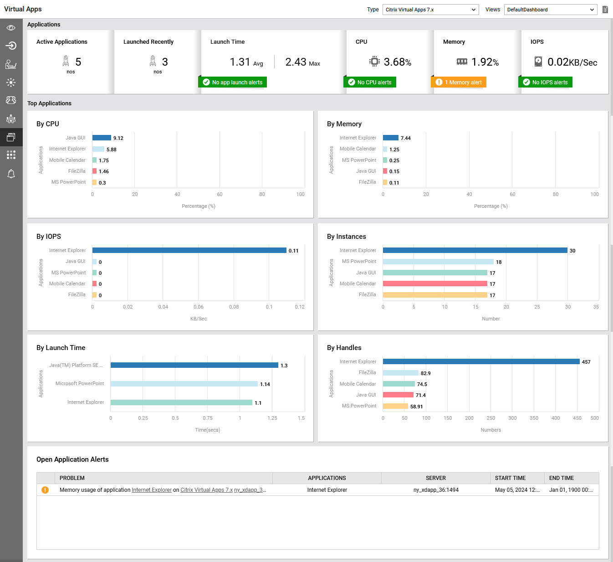Click the report document icon beside Views
The height and width of the screenshot is (562, 613).
click(x=605, y=10)
